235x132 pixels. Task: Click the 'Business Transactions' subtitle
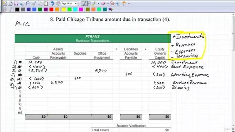92,41
